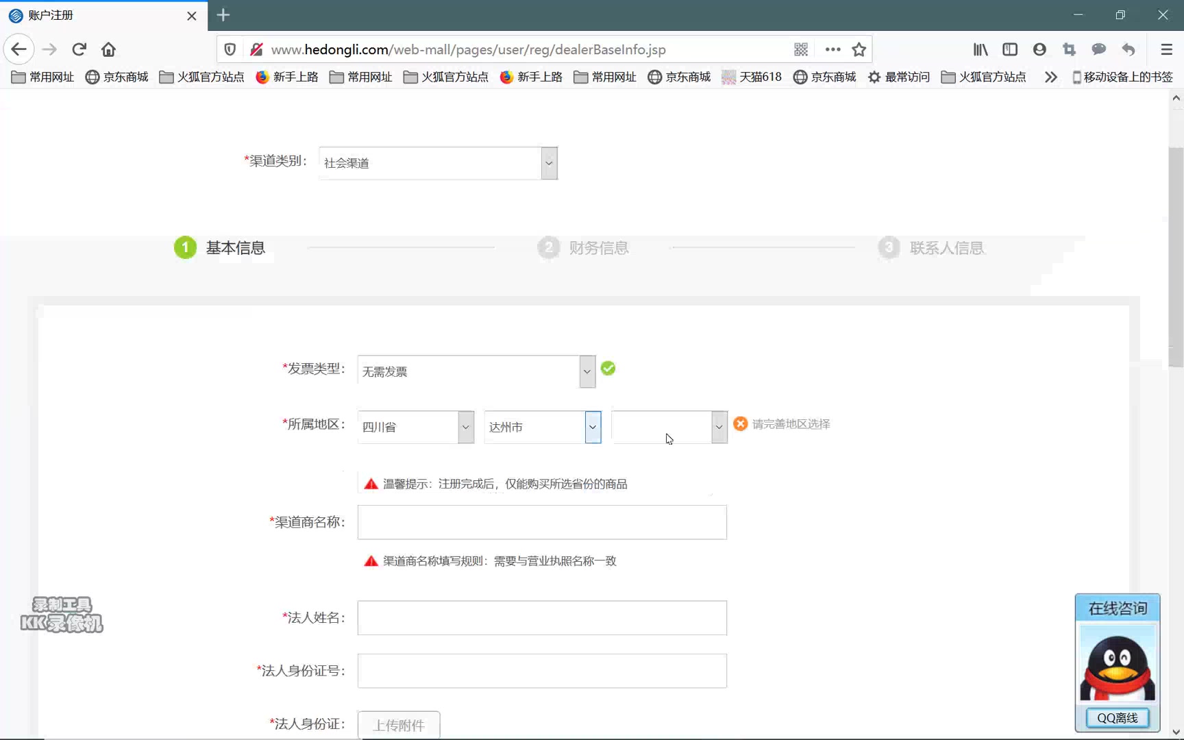The width and height of the screenshot is (1184, 740).
Task: Expand the 发票类型 dropdown showing 无需发票
Action: (476, 371)
